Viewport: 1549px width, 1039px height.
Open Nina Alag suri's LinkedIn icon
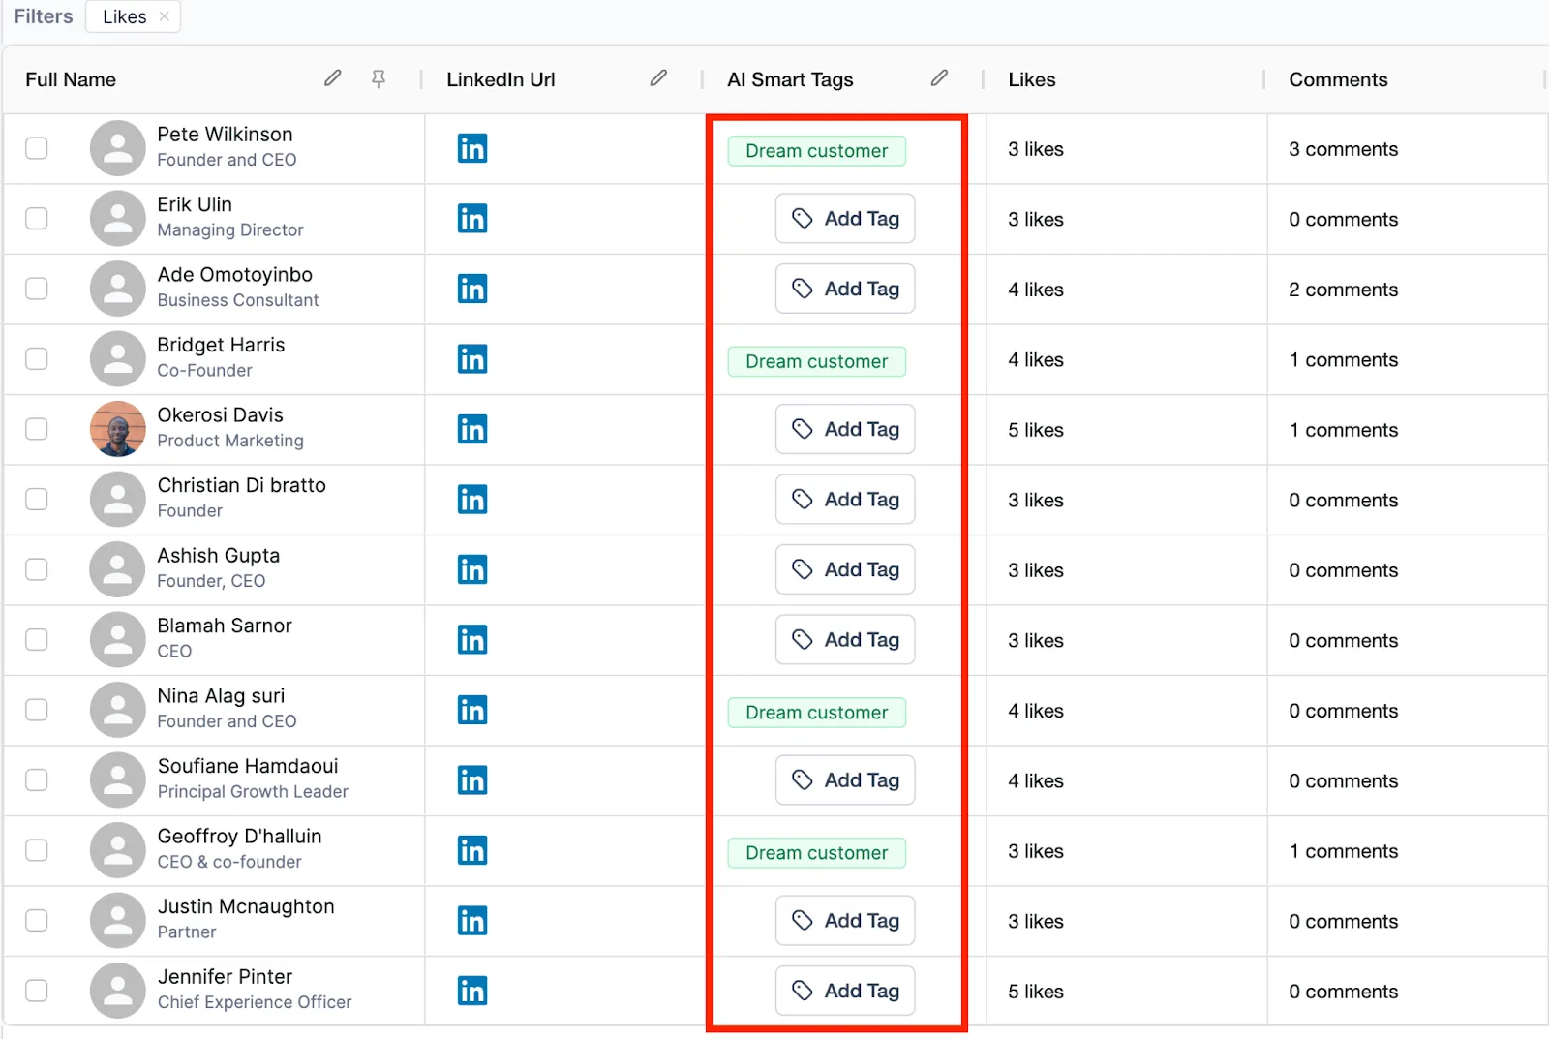tap(472, 710)
